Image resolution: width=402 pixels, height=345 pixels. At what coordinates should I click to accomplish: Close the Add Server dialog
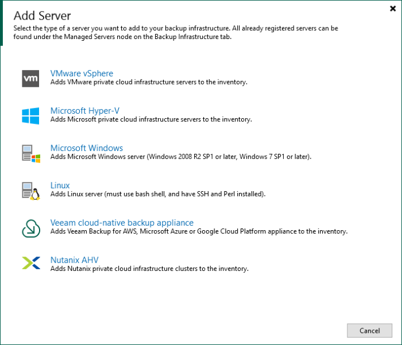click(393, 9)
